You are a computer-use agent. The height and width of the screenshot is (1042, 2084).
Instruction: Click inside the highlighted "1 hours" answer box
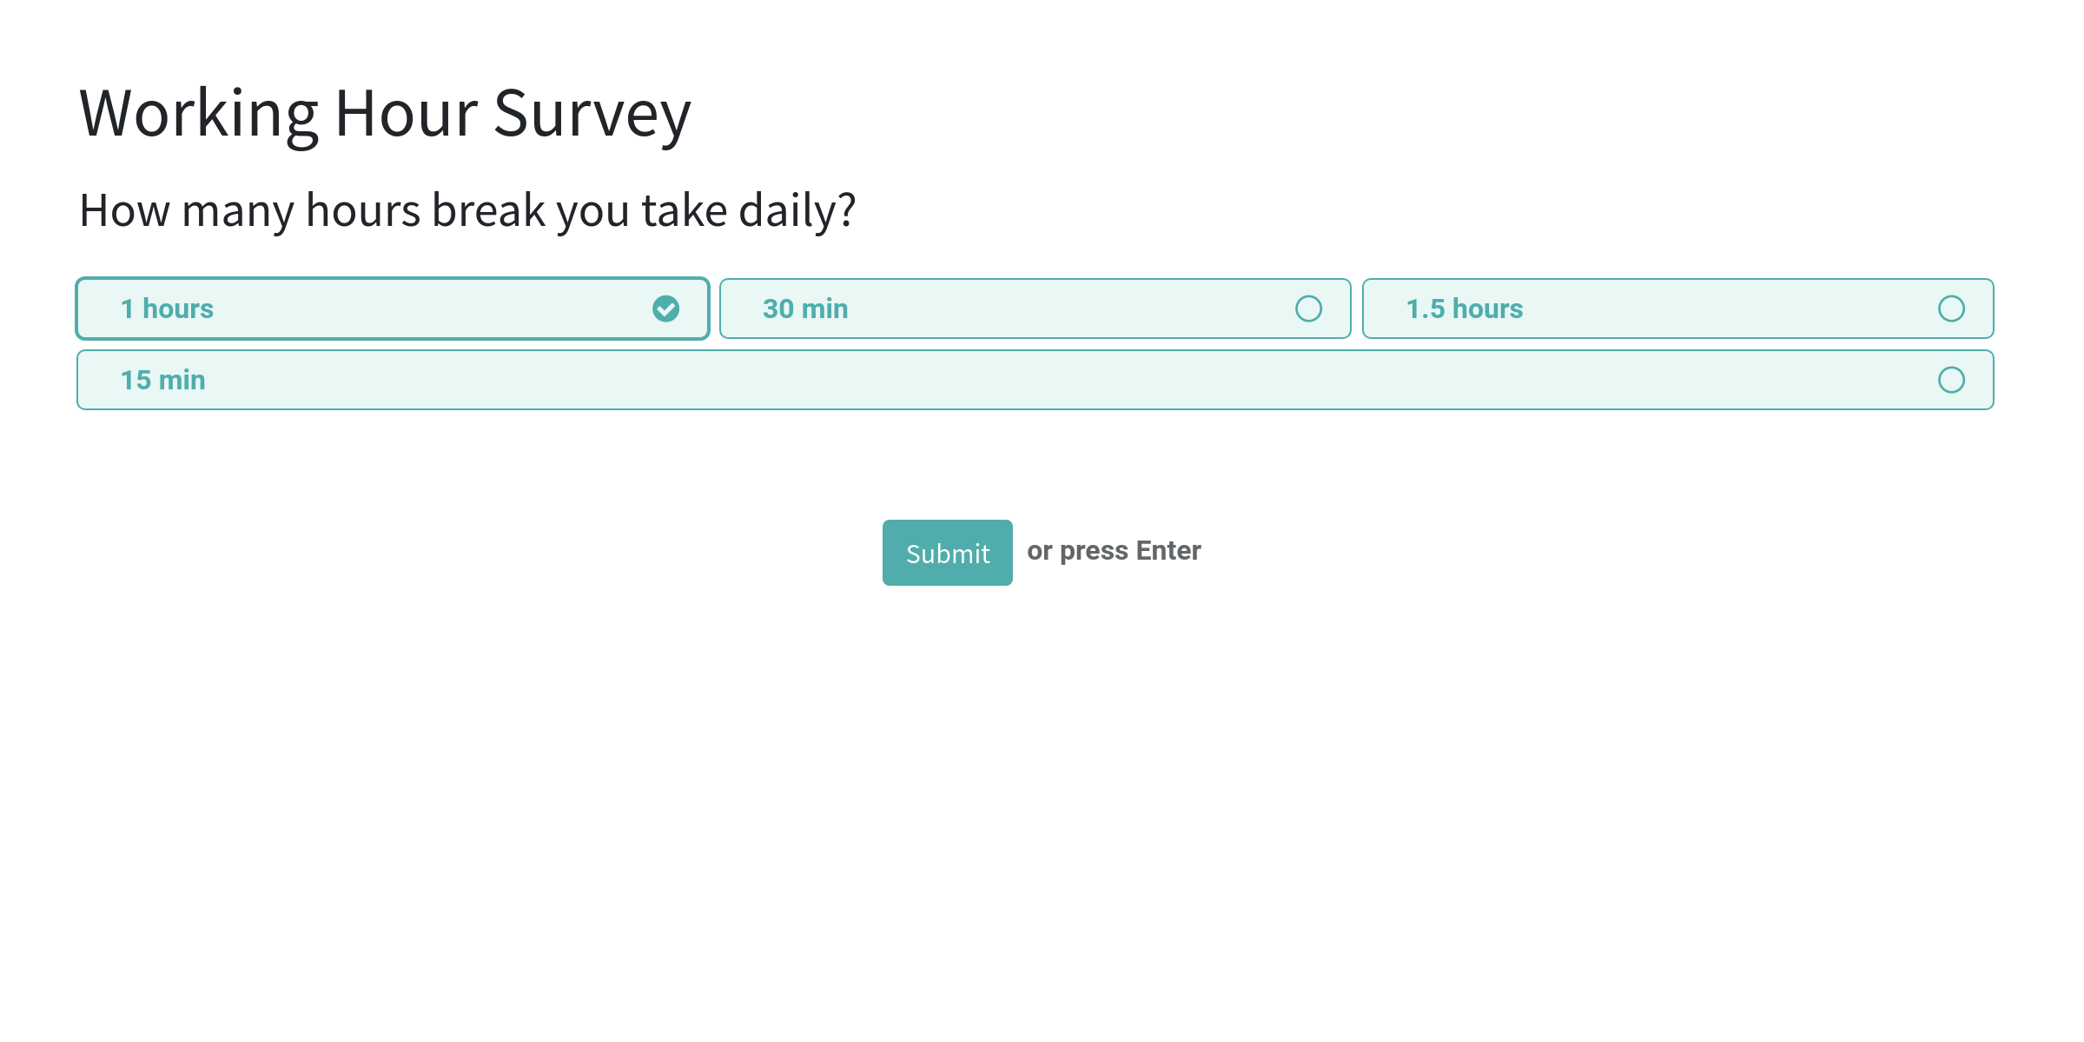tap(391, 309)
